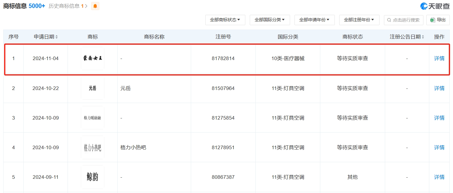Open the 全部申请年份 dropdown
This screenshot has width=453, height=193.
click(x=314, y=20)
